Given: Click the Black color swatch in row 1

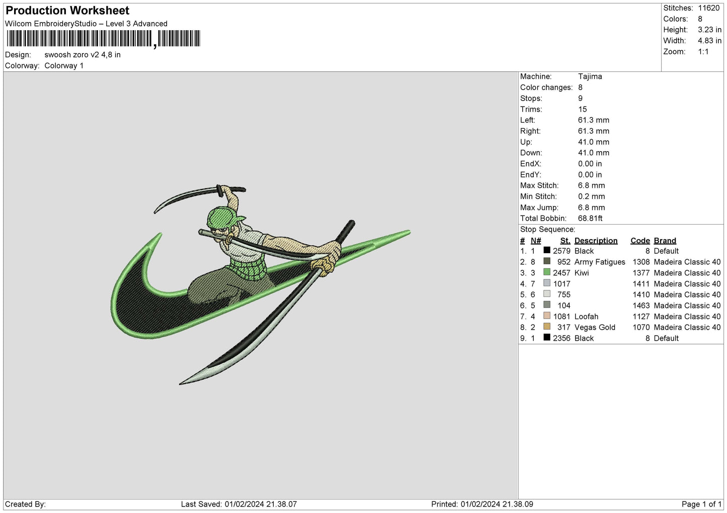Looking at the screenshot, I should 547,250.
